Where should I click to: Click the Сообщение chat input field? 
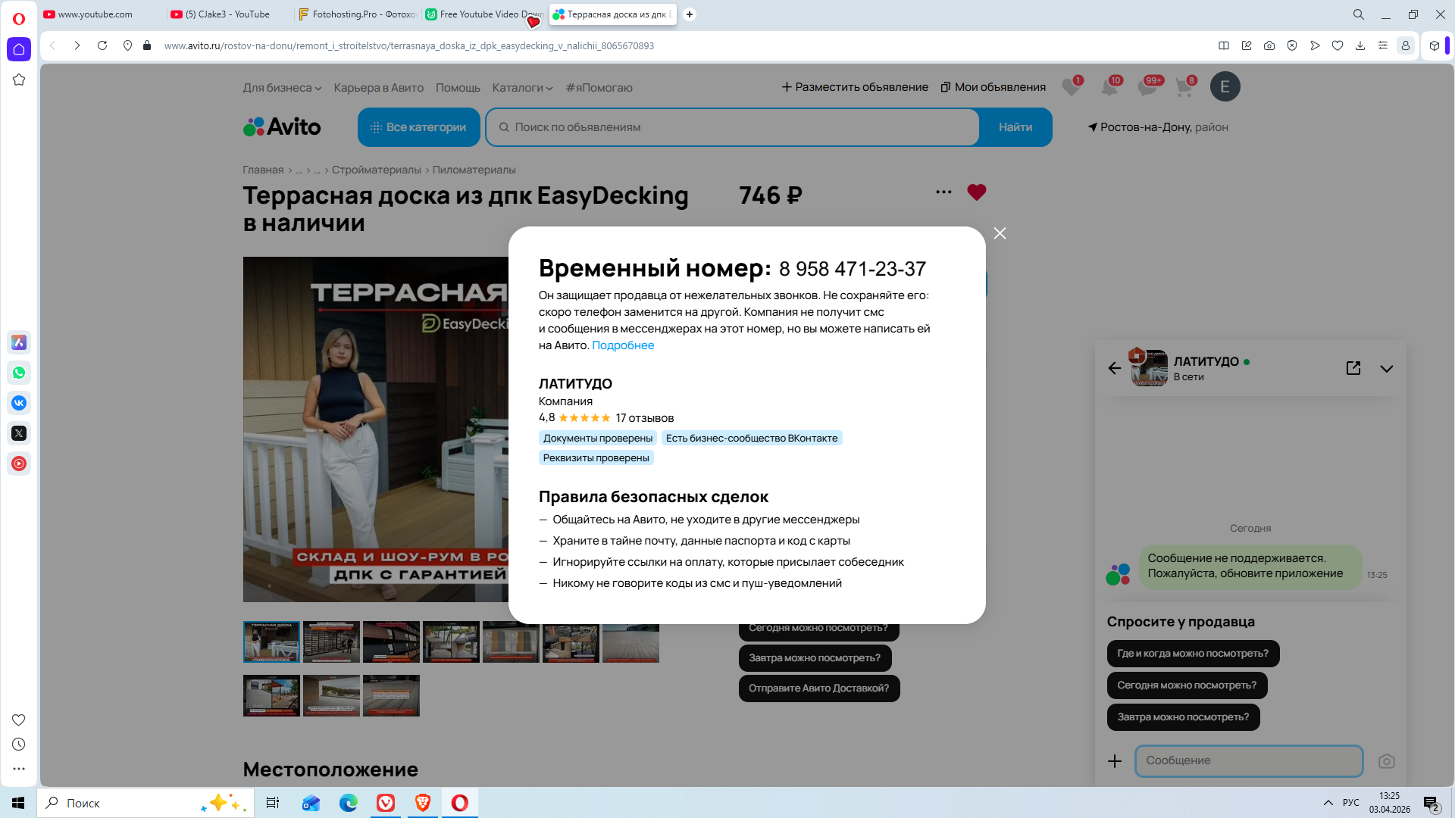[x=1248, y=760]
